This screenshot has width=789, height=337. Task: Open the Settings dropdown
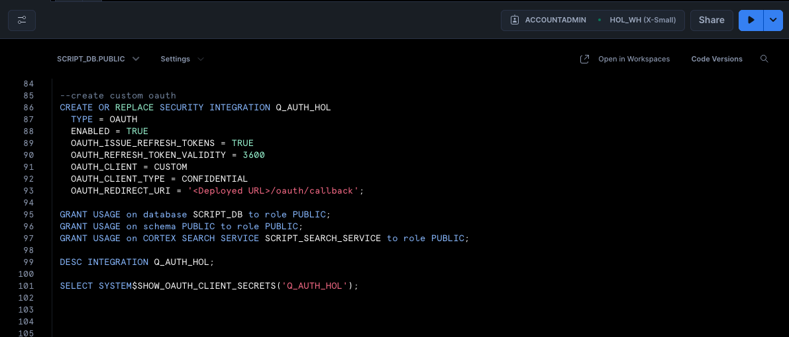182,59
